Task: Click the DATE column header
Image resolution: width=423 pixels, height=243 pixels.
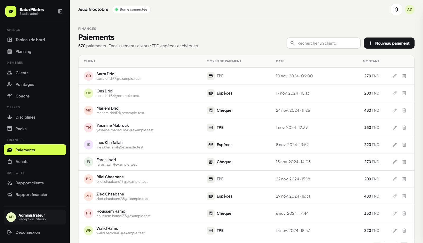Action: (x=280, y=61)
